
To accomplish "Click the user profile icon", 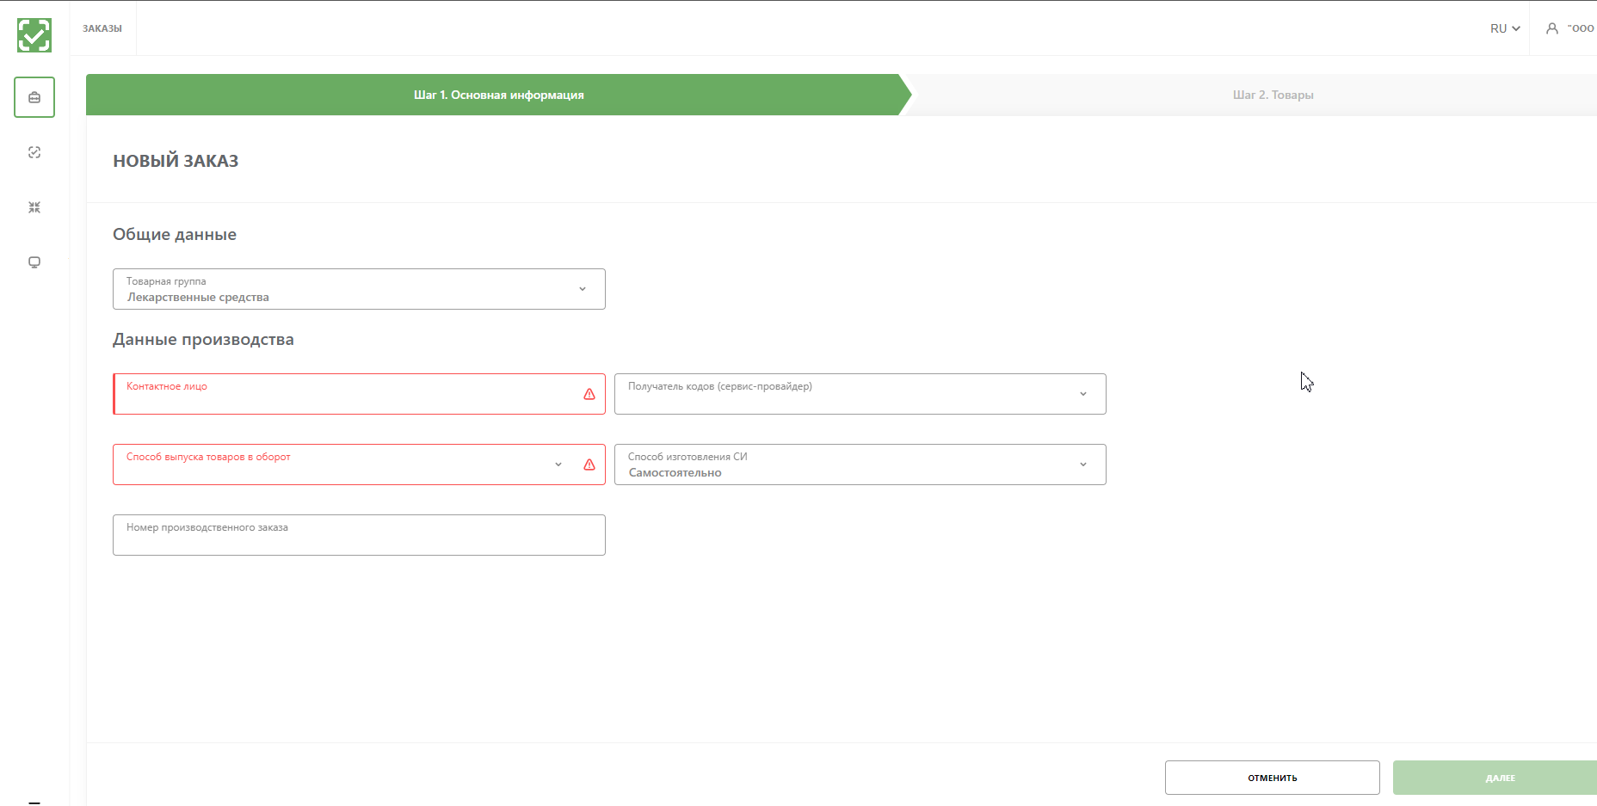I will [x=1552, y=28].
